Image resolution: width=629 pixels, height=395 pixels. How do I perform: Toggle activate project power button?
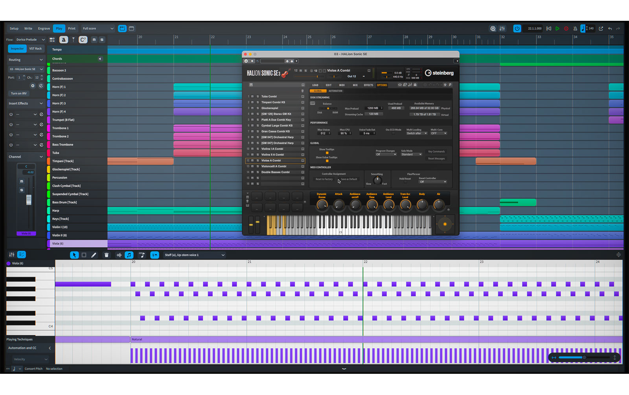517,29
